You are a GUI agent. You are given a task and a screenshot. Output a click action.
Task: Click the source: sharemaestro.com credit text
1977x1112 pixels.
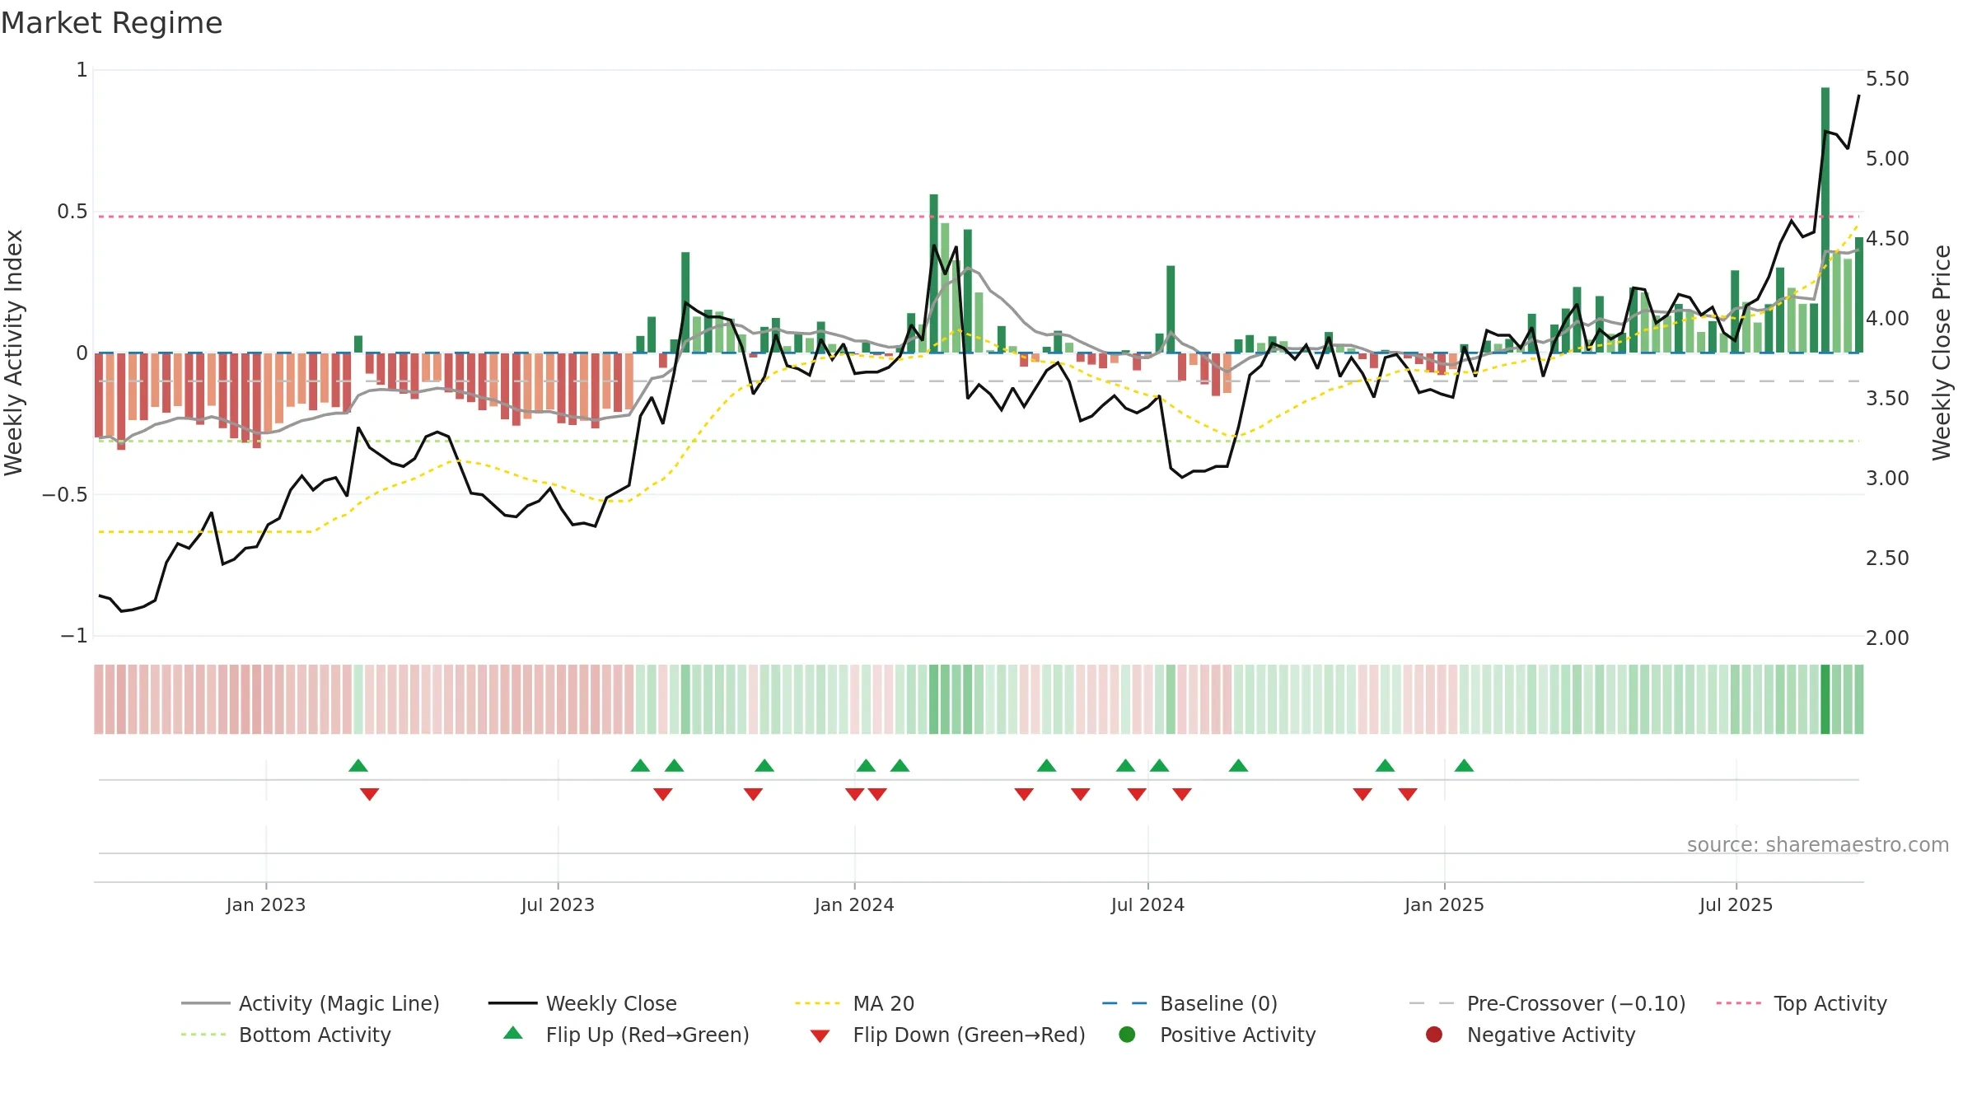click(1818, 844)
